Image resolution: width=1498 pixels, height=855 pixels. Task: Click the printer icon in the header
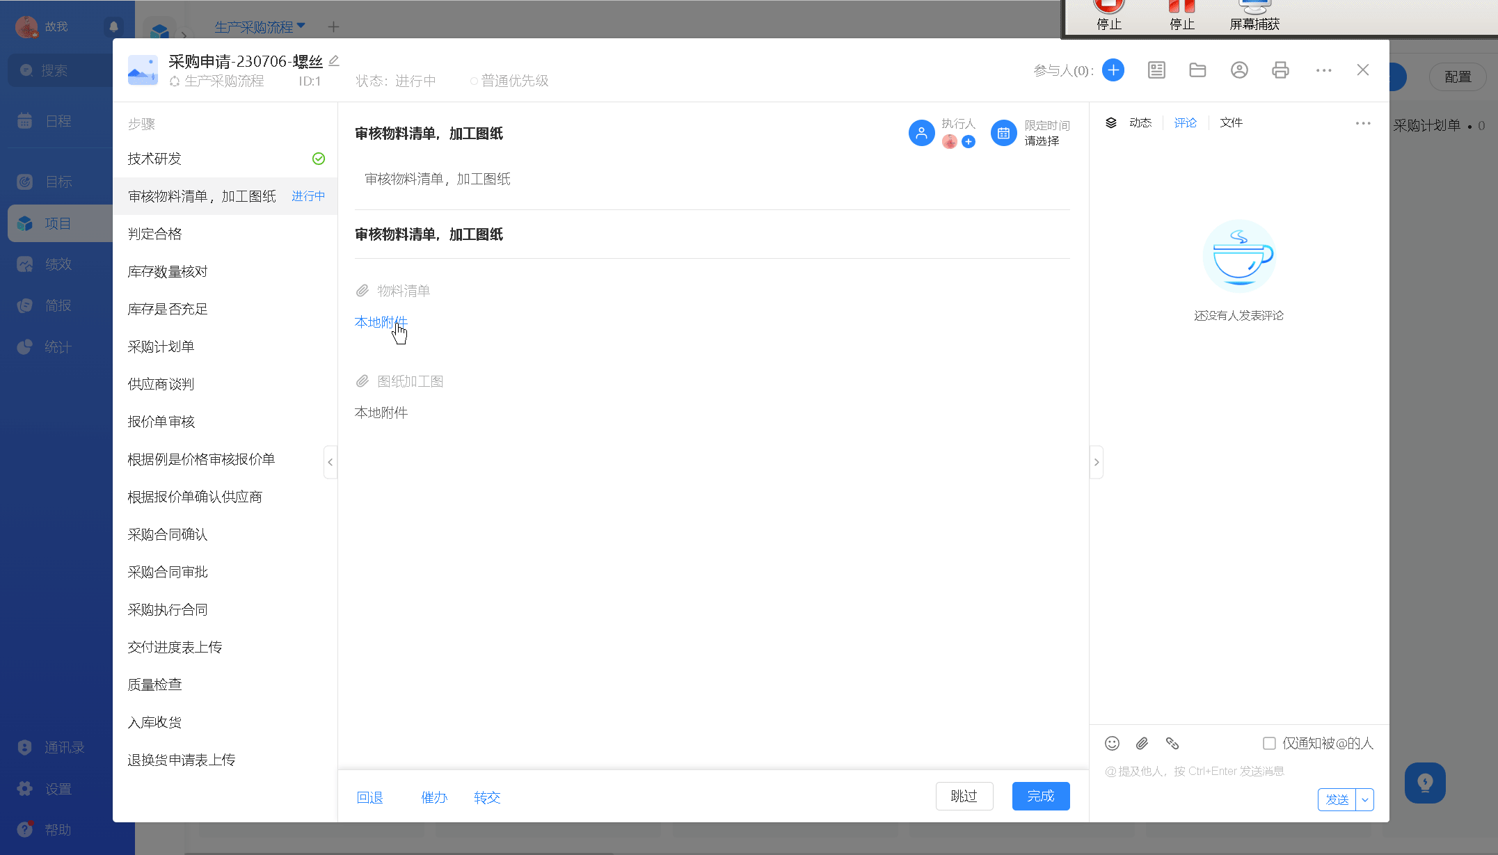(x=1280, y=70)
